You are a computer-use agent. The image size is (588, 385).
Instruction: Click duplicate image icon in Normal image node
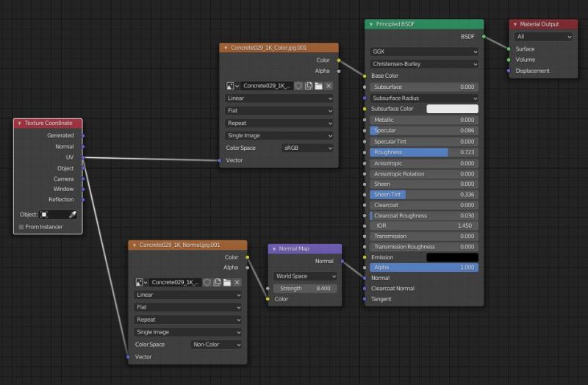[x=217, y=282]
